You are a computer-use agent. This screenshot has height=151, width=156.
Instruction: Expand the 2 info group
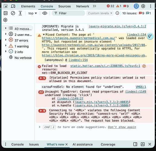click(6, 51)
